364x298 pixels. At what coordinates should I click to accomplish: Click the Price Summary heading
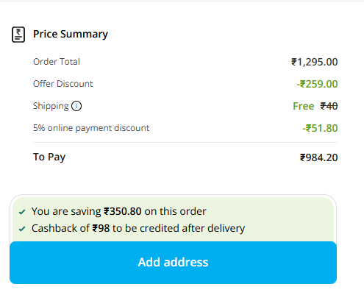click(71, 34)
